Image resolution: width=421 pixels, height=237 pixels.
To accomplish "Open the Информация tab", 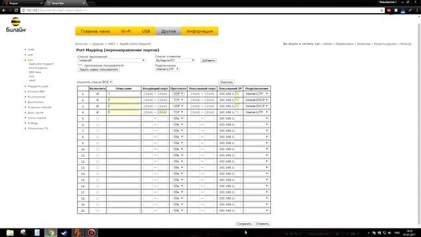I will [199, 31].
